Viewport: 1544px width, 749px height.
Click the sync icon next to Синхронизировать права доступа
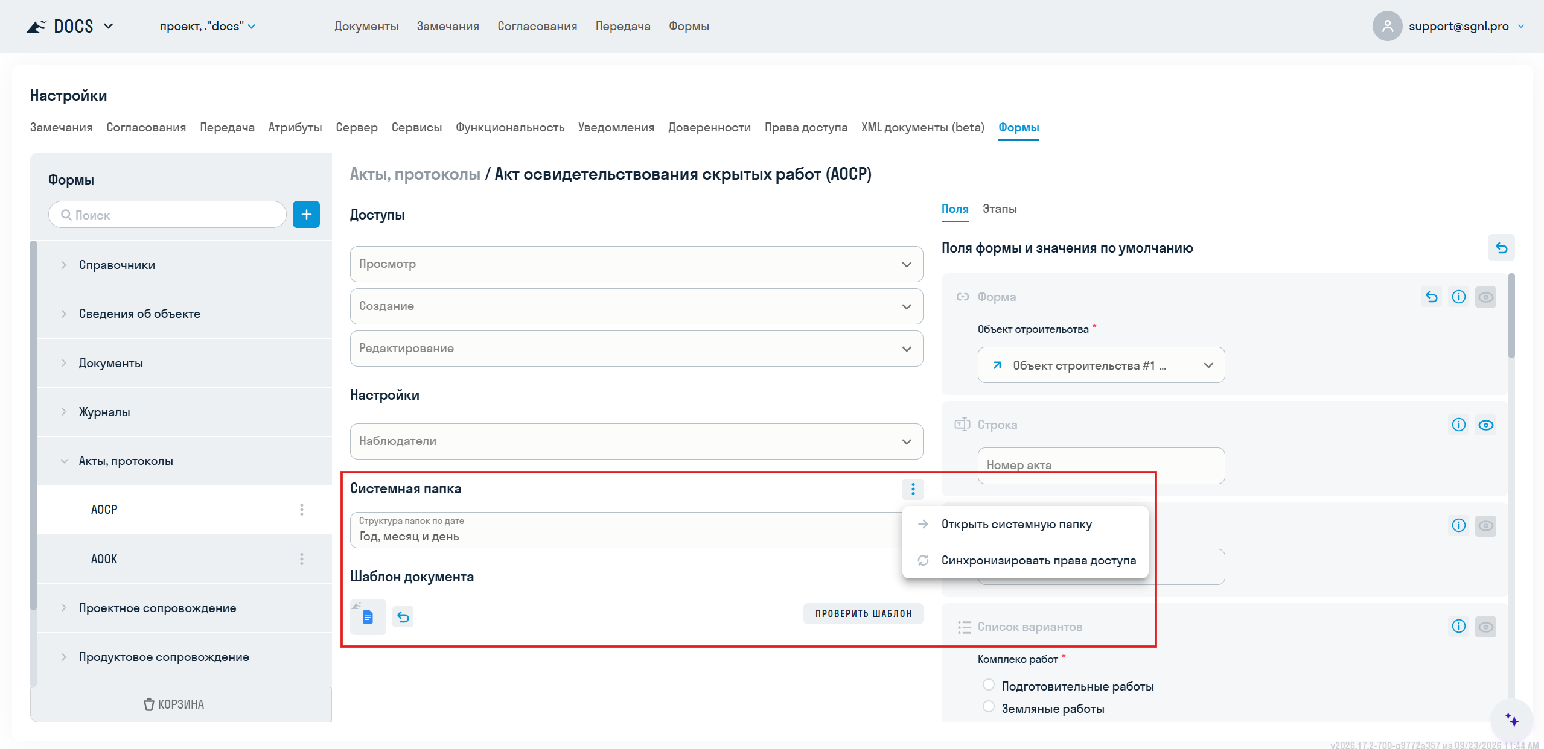(923, 560)
